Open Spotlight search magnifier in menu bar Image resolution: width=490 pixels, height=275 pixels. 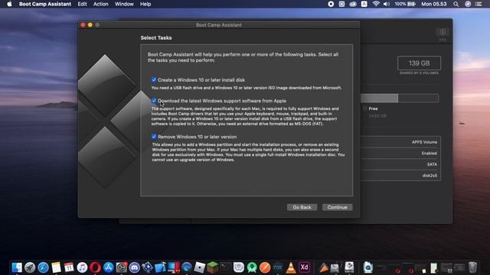click(x=456, y=4)
